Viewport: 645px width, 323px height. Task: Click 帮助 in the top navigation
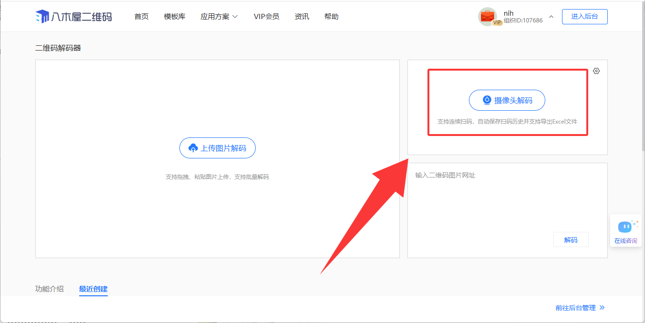(x=331, y=17)
